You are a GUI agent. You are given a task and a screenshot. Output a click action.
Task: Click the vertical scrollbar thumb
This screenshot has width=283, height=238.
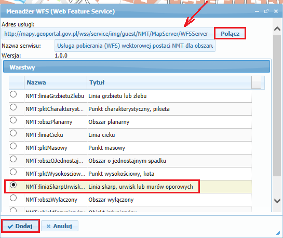(277, 106)
